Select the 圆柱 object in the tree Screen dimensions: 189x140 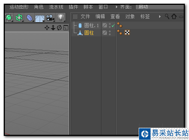(x=89, y=33)
